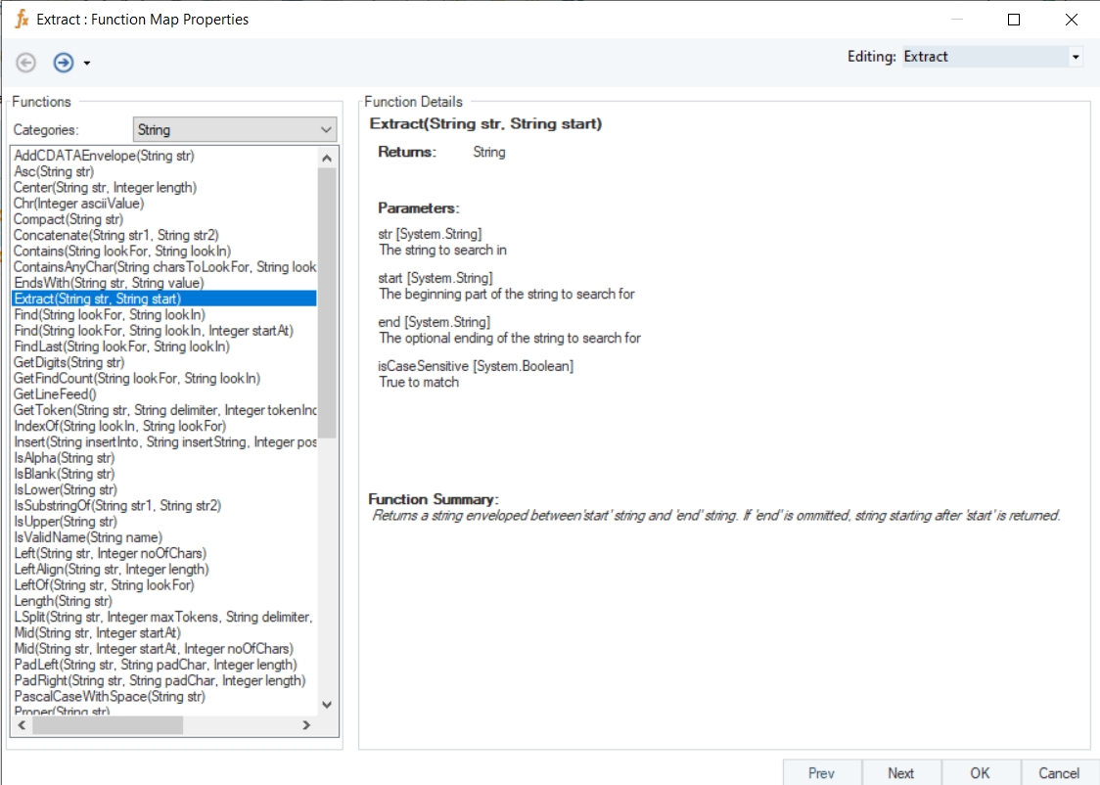Open the Editing combo box
1100x785 pixels.
[991, 57]
